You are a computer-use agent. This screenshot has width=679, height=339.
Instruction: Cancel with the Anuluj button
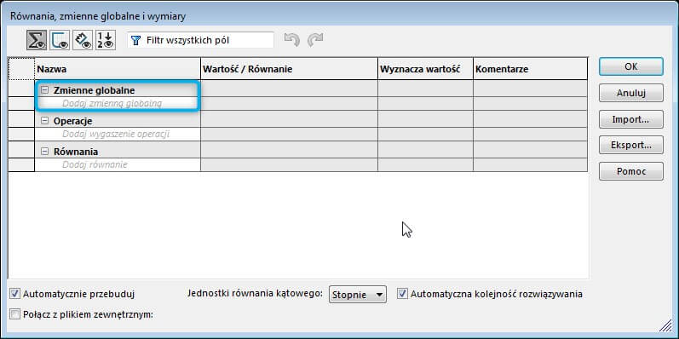631,93
